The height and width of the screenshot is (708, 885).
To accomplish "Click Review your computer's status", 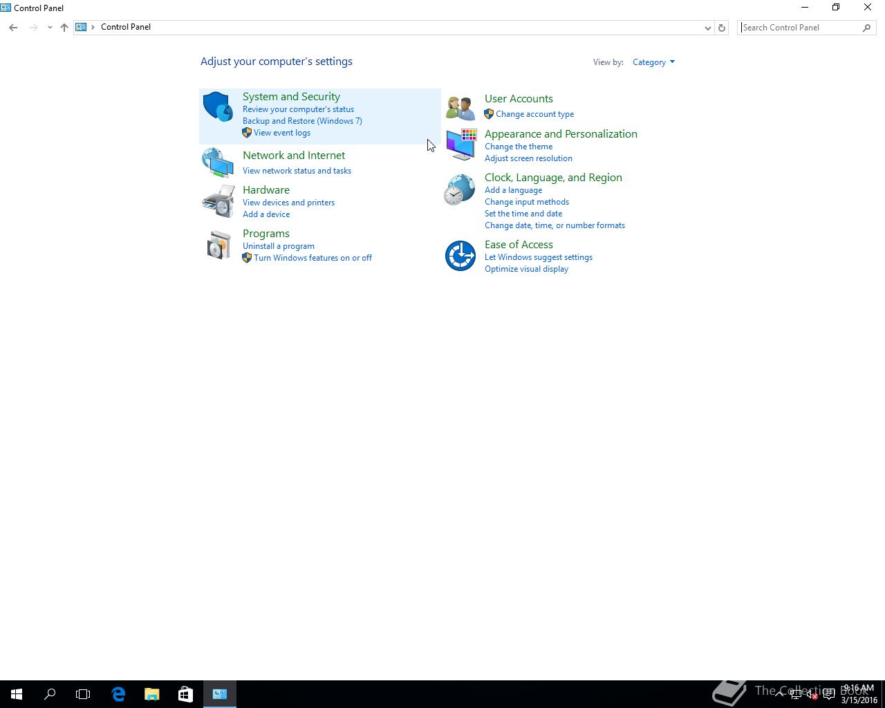I will pos(298,109).
